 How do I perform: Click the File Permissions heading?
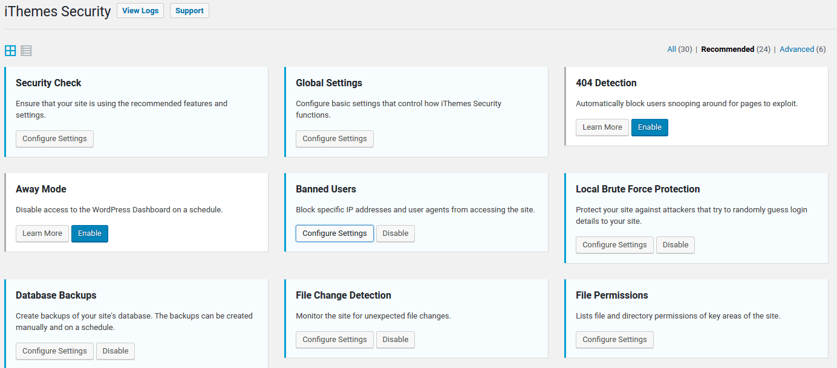612,295
